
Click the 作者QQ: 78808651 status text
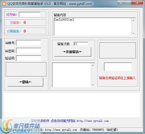coord(92,130)
